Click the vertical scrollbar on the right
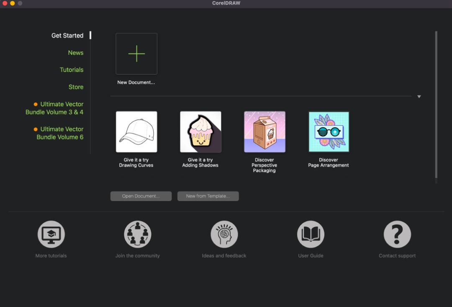This screenshot has height=307, width=452. tap(436, 105)
